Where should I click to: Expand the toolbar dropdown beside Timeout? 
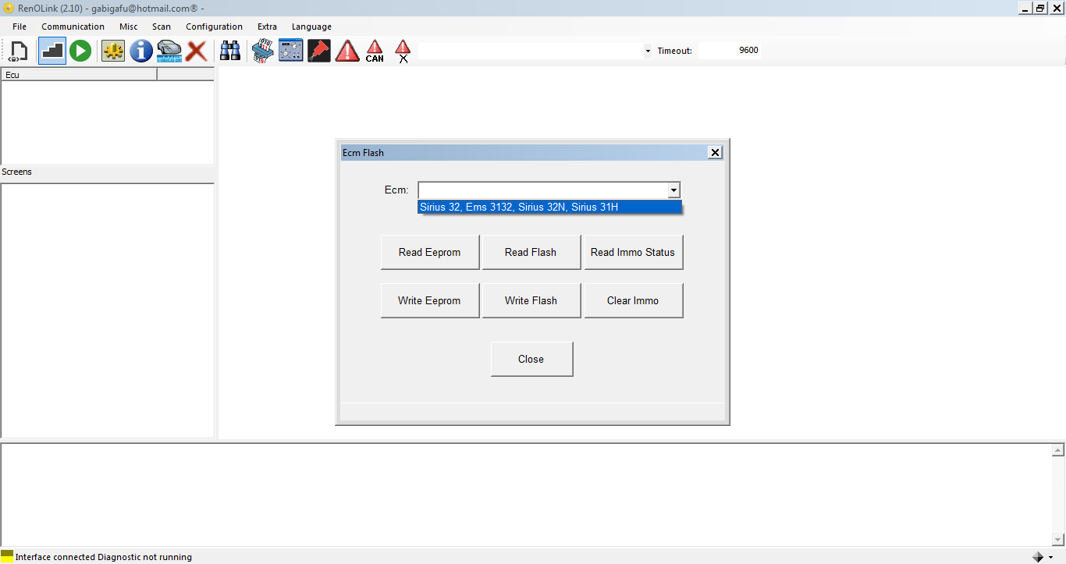pos(648,51)
